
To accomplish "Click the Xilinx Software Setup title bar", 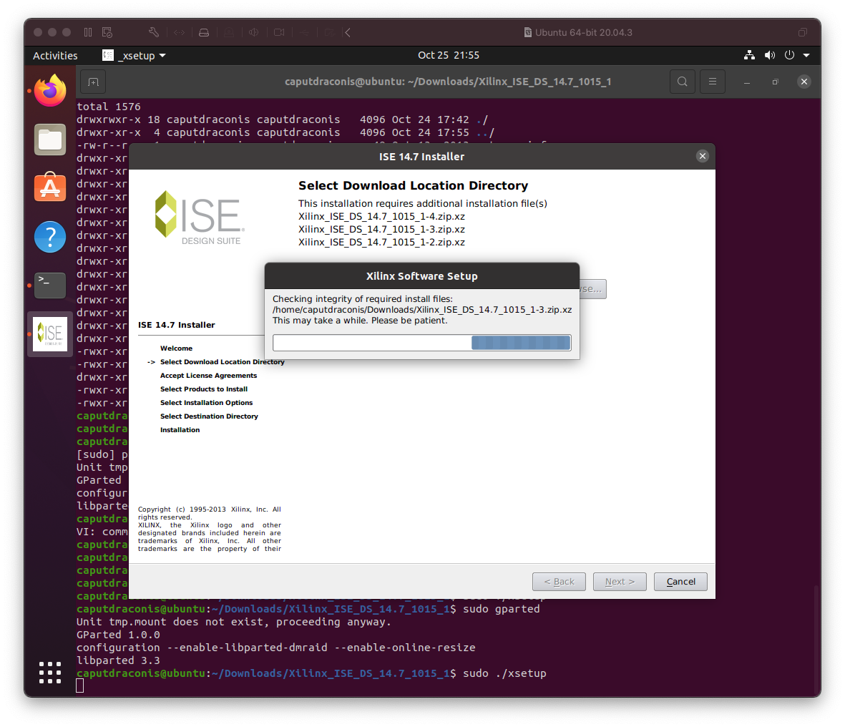I will (422, 276).
